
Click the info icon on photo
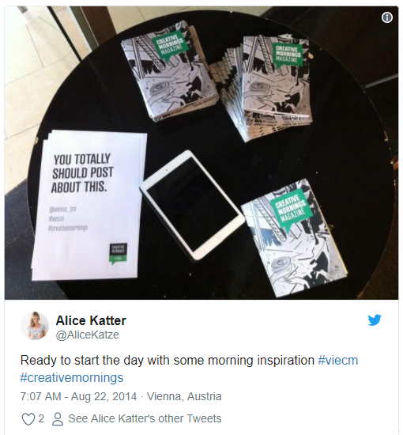coord(387,17)
